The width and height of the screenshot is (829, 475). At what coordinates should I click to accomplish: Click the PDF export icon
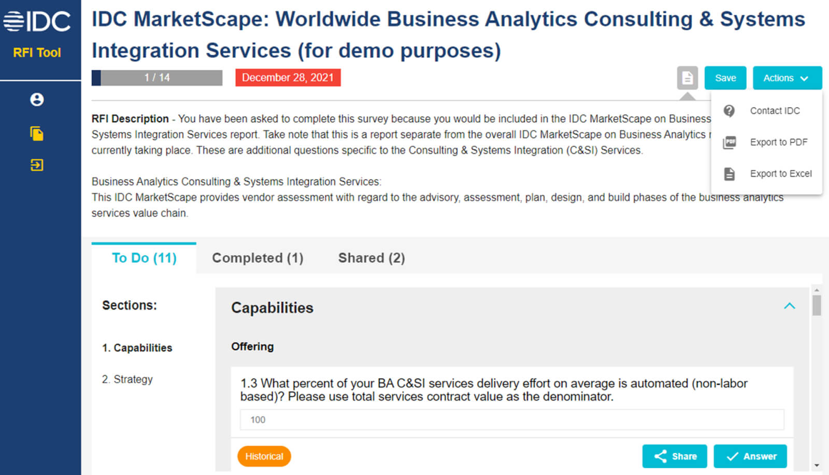click(x=730, y=142)
